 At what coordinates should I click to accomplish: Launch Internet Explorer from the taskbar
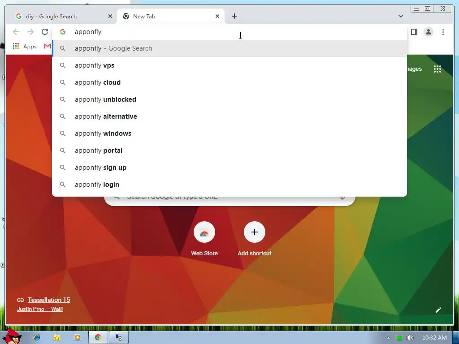click(x=37, y=338)
